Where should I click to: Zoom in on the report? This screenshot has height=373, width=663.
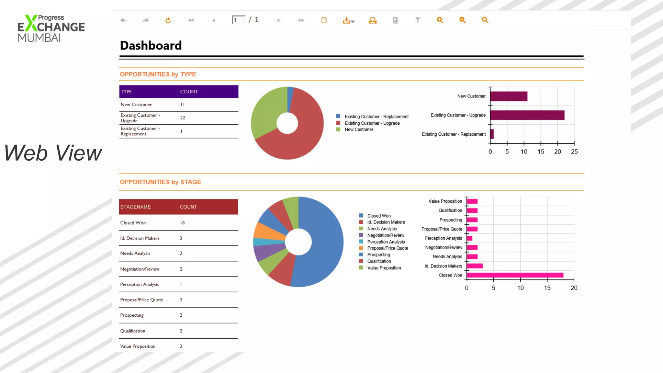tap(440, 20)
